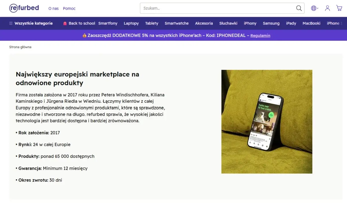Click the Rok założenia: 2017 line
The height and width of the screenshot is (217, 347).
(x=38, y=133)
